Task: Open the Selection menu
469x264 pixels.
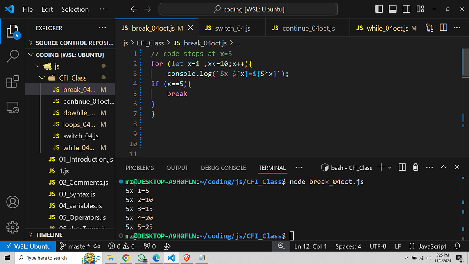Action: click(75, 9)
